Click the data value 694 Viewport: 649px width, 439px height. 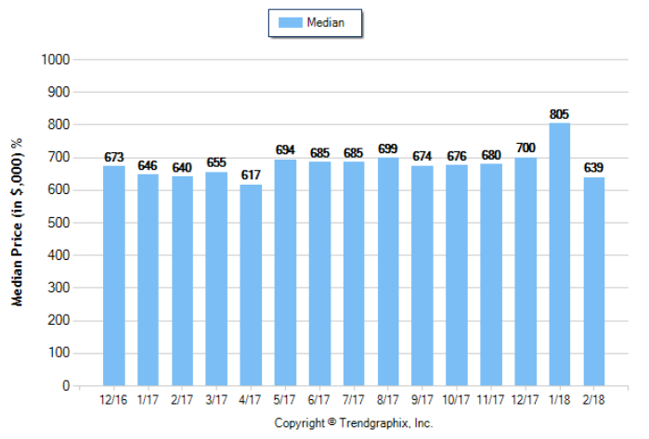pos(285,149)
